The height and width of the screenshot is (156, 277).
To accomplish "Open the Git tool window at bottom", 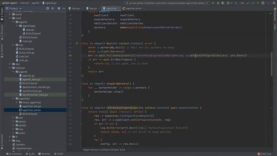I will [x=30, y=154].
